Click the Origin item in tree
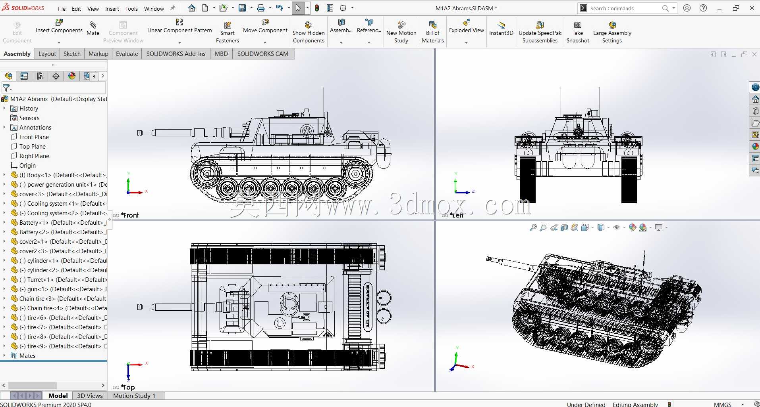 [23, 166]
